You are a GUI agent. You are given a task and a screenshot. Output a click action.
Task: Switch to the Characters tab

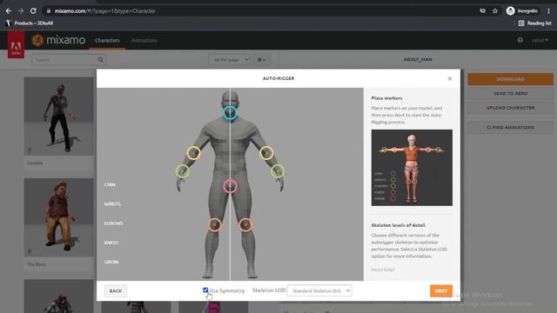[107, 41]
